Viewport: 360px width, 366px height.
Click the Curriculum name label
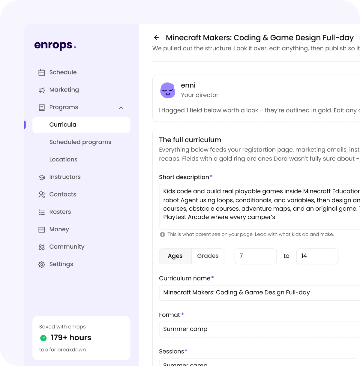(x=185, y=278)
